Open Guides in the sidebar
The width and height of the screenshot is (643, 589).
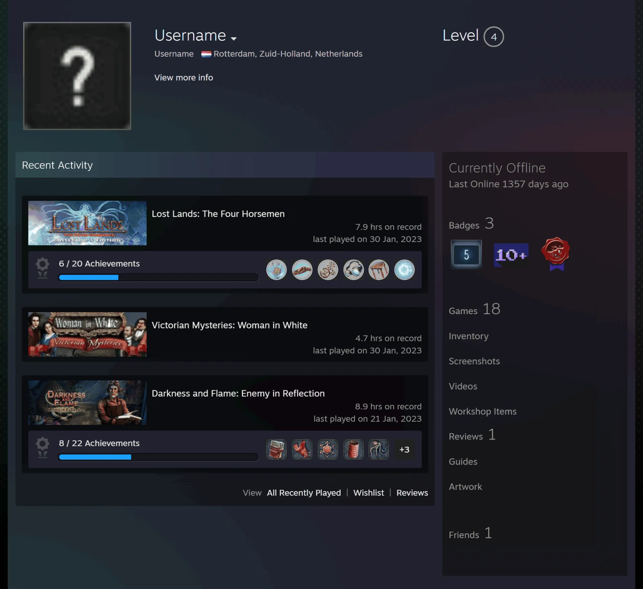click(463, 462)
